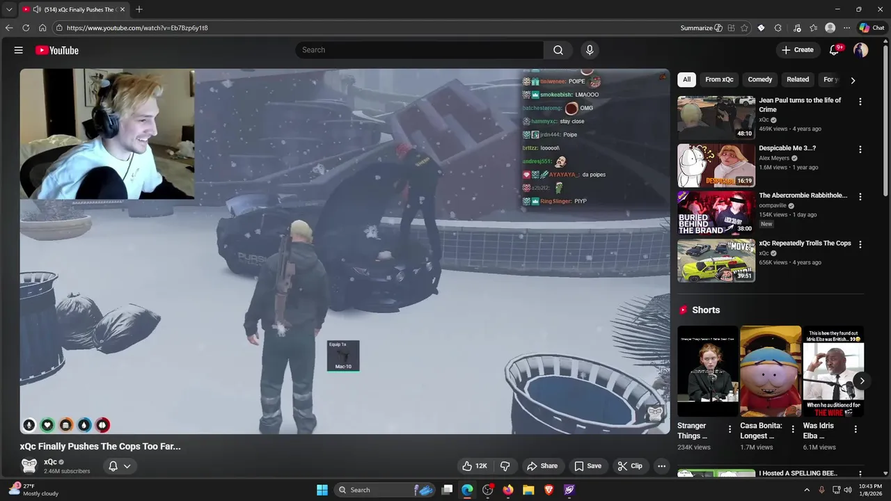The height and width of the screenshot is (501, 891).
Task: Click the Create button
Action: [798, 50]
